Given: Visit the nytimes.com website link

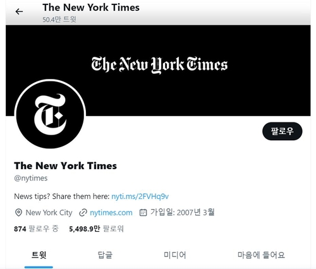Looking at the screenshot, I should point(111,213).
